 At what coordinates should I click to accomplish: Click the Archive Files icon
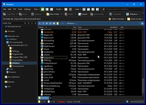[92, 14]
